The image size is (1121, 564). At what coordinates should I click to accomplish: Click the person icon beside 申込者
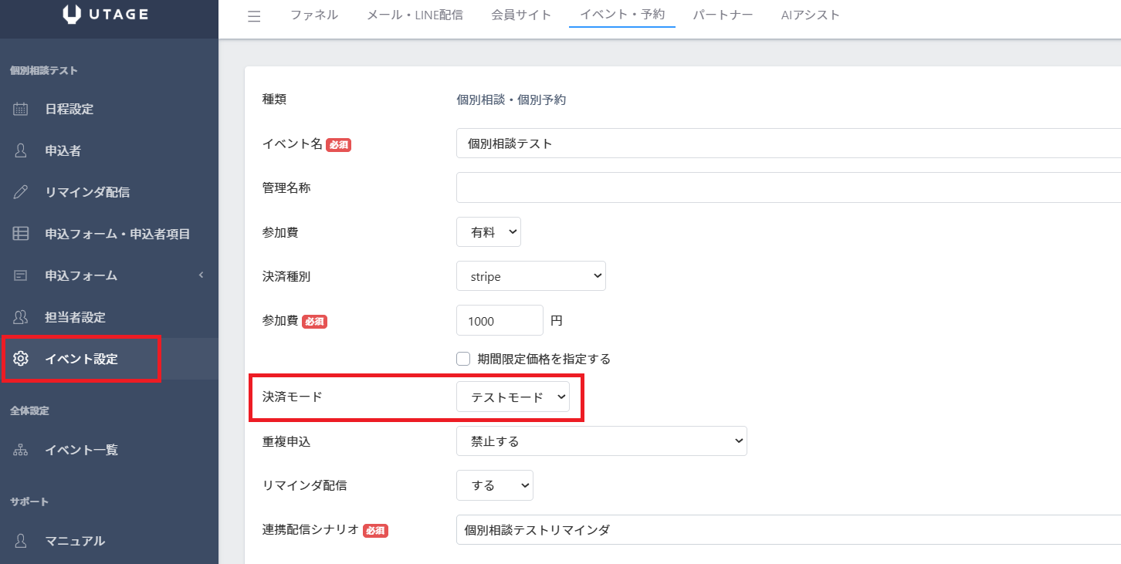point(21,150)
